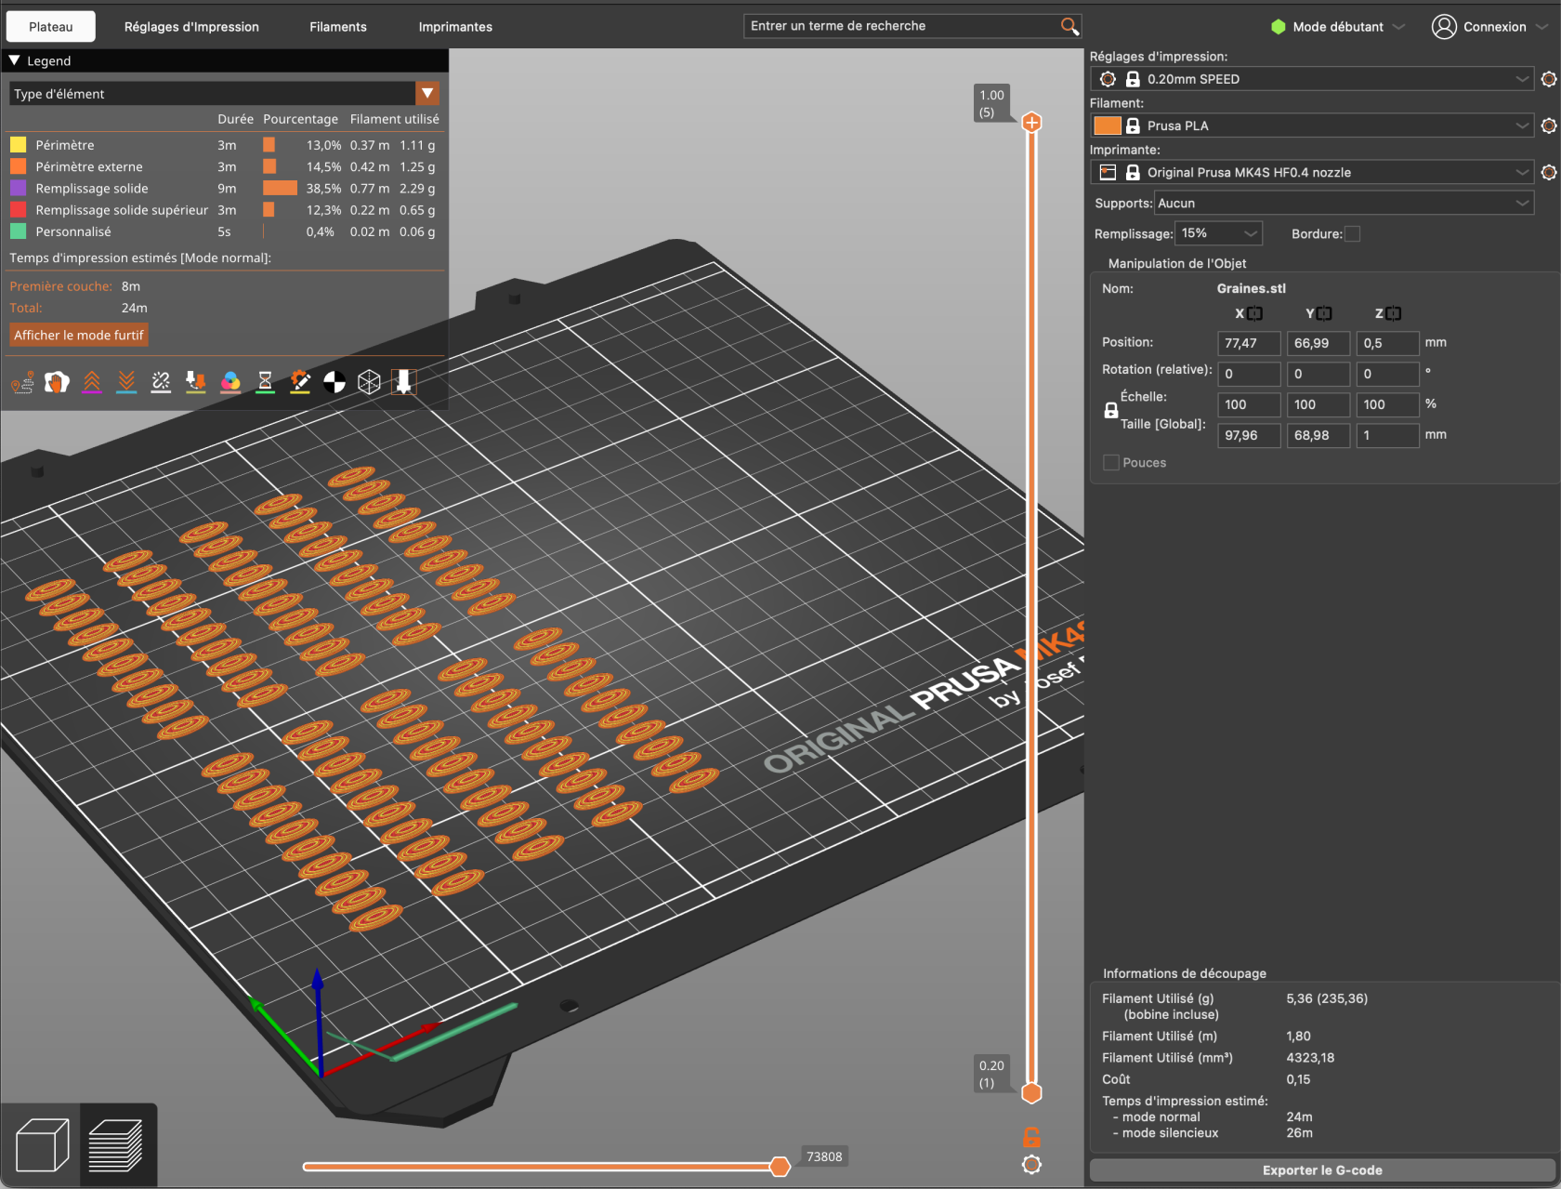Click the search term input field
Screen dimensions: 1561x1189
[901, 26]
